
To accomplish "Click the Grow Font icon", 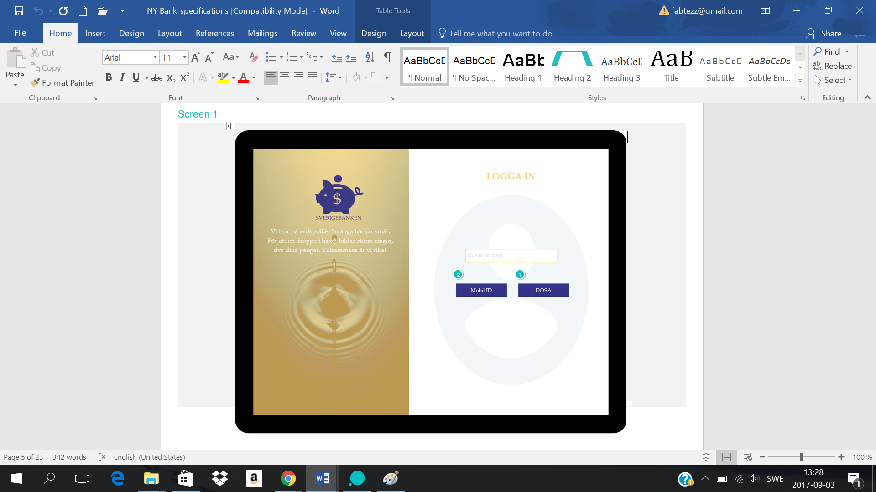I will [195, 57].
